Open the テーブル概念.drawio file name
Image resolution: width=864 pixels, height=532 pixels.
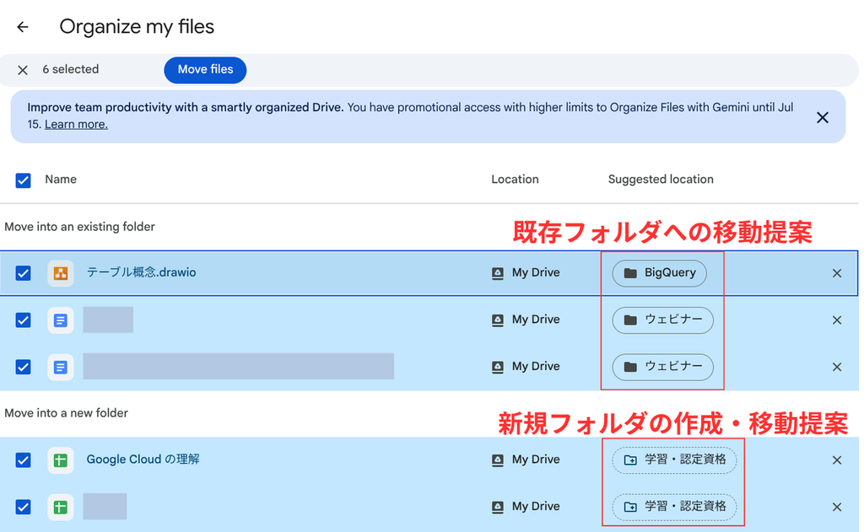coord(141,272)
